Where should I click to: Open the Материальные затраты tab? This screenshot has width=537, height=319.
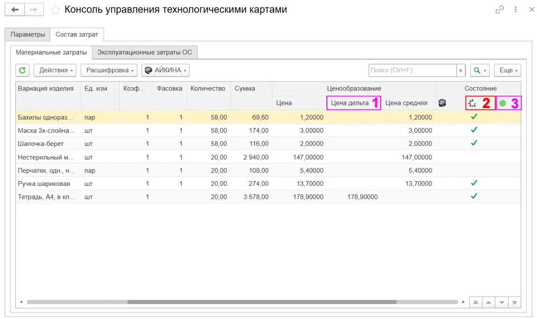pos(51,52)
